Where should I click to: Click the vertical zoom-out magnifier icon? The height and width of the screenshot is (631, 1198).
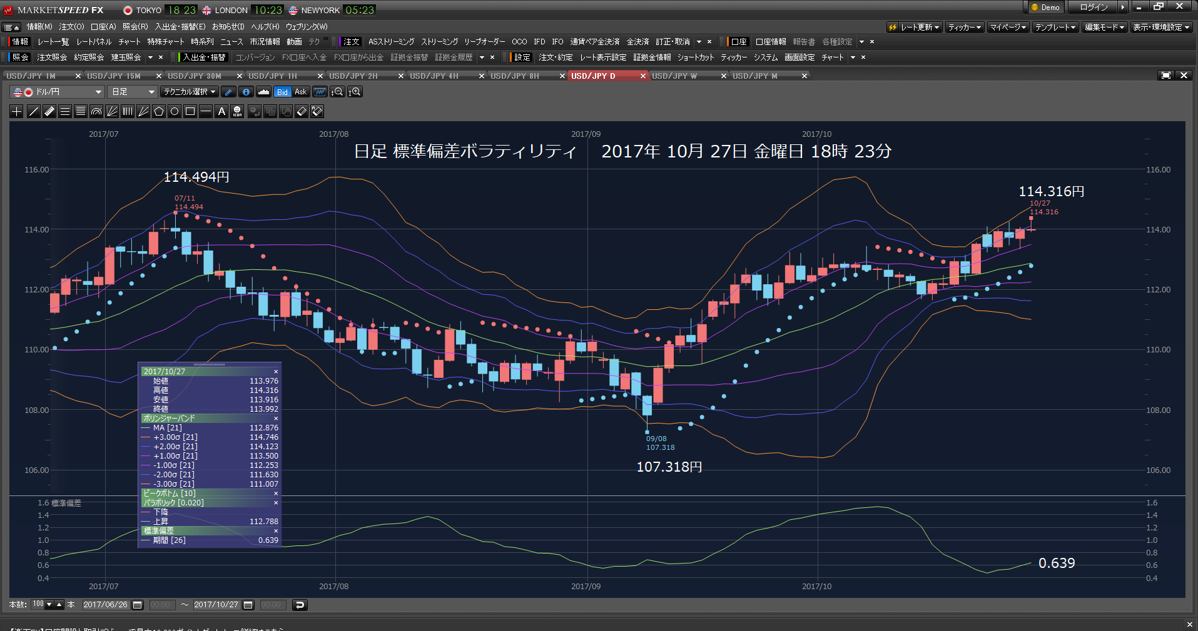tap(337, 92)
